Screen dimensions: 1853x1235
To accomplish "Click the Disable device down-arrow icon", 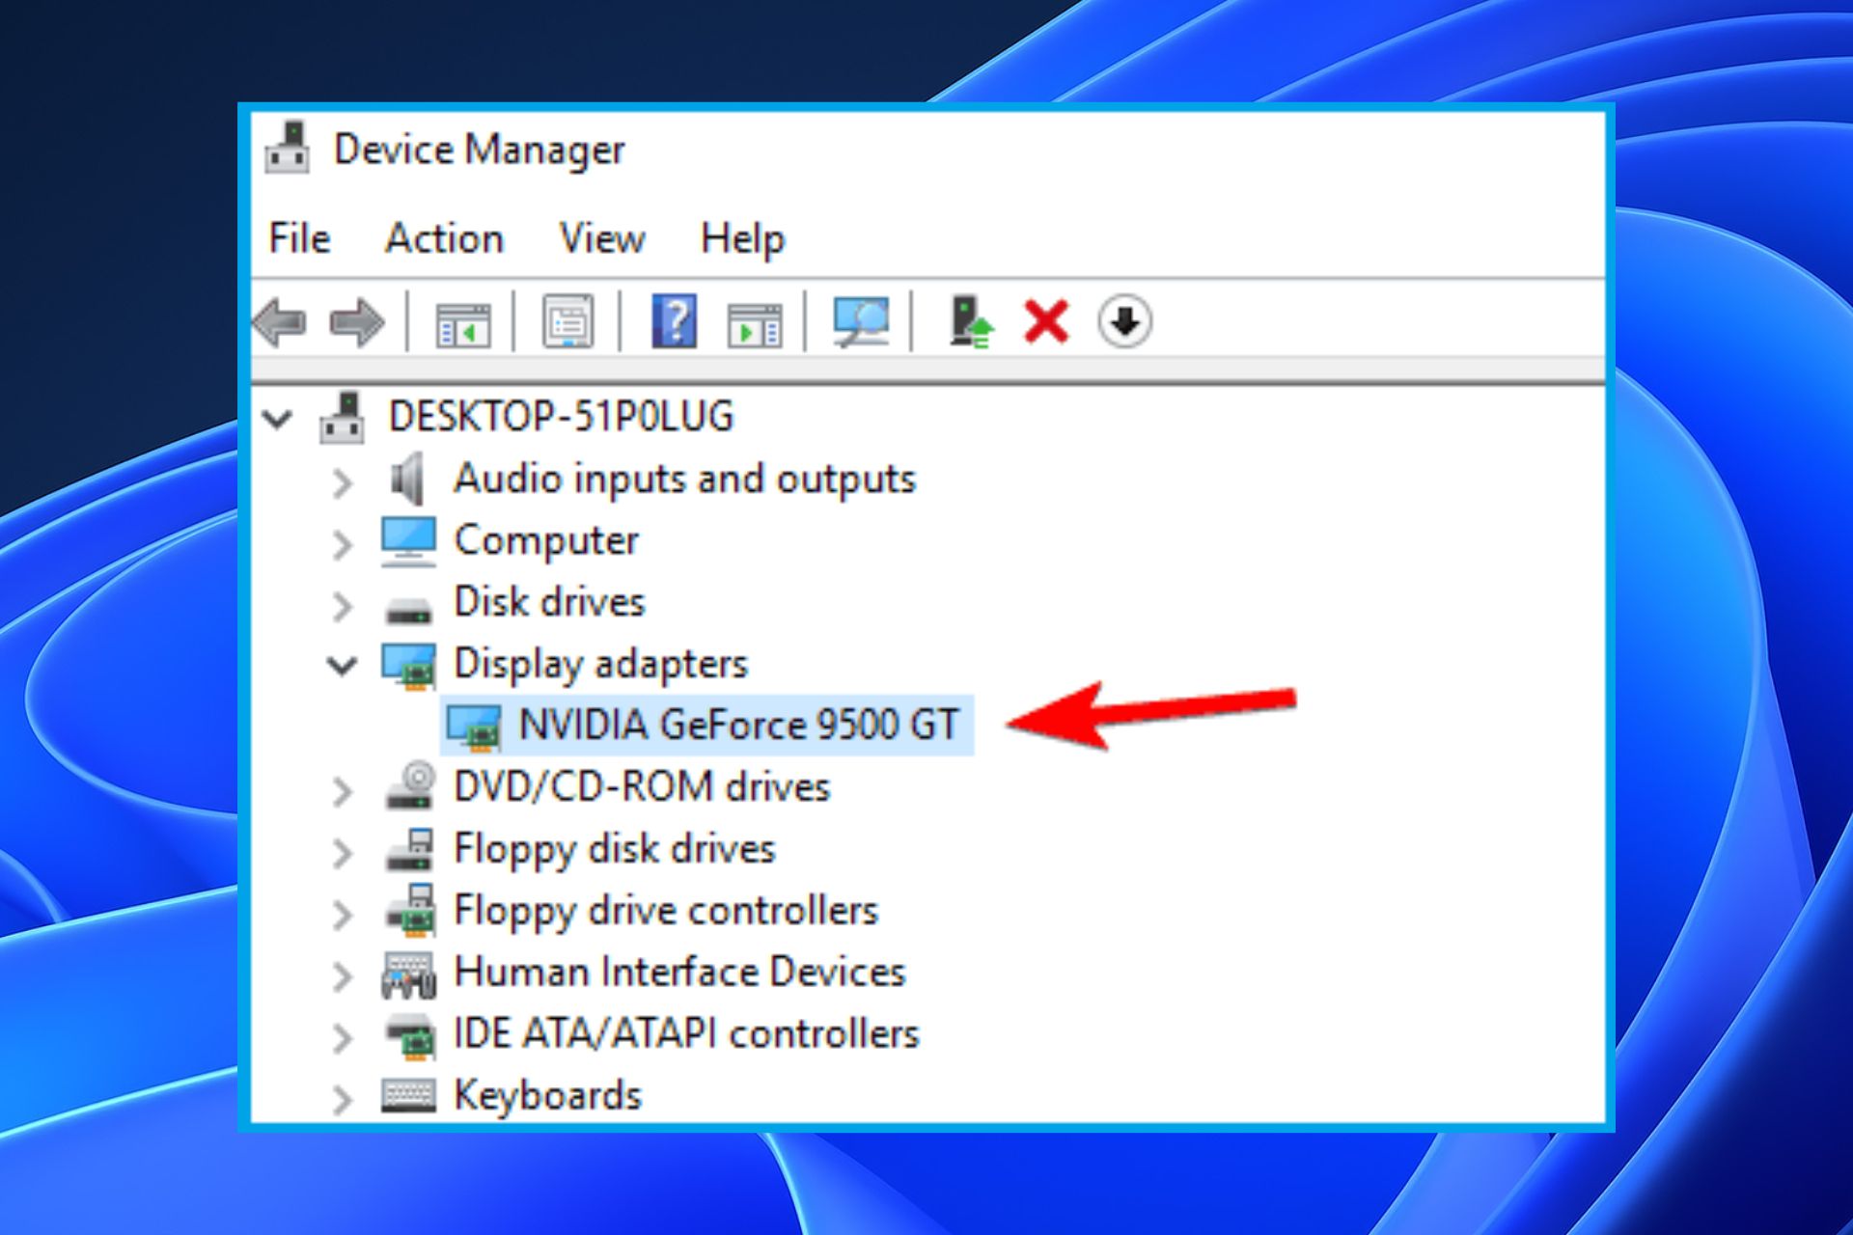I will [x=1124, y=321].
